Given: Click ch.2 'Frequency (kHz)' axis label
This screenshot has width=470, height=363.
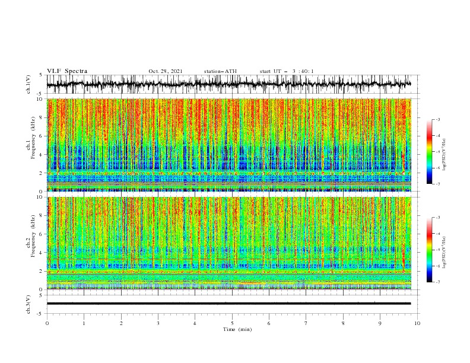Looking at the screenshot, I should pyautogui.click(x=33, y=236).
